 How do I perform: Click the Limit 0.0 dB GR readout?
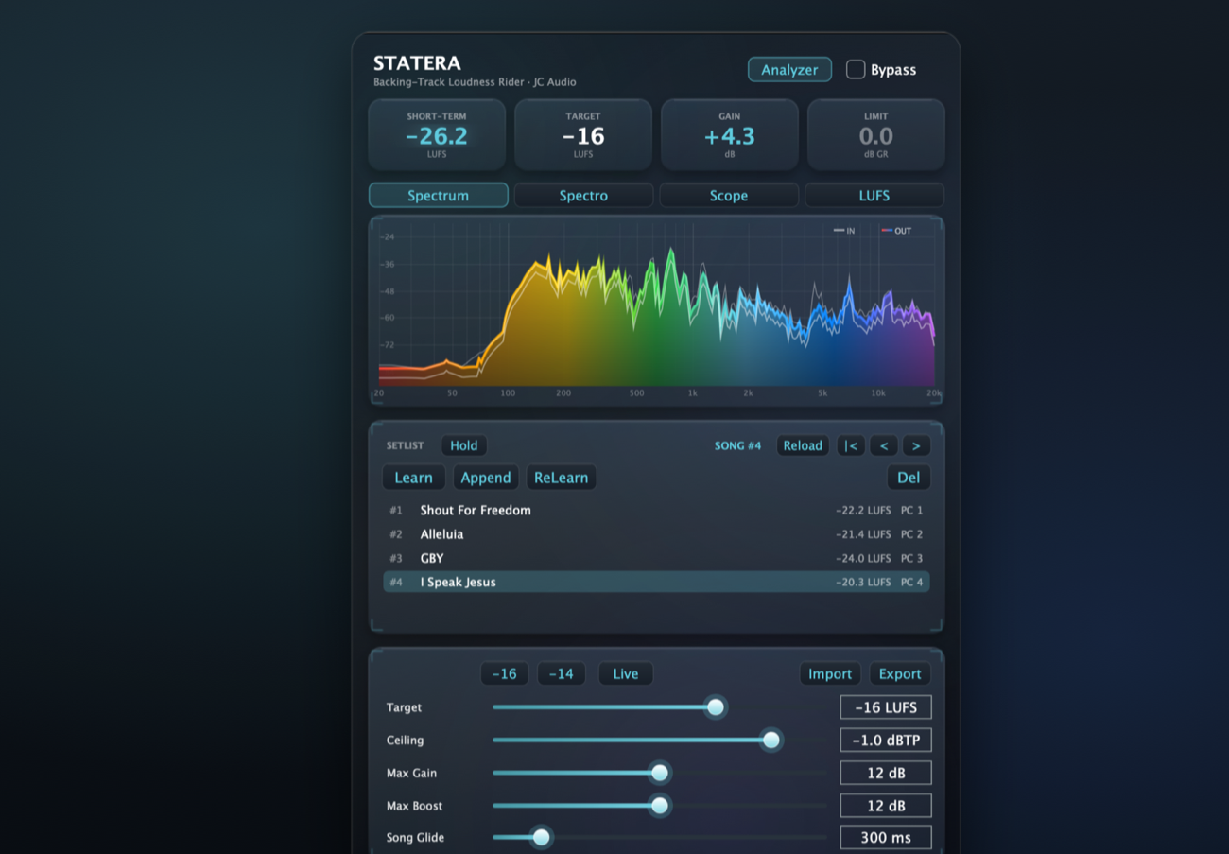coord(876,135)
